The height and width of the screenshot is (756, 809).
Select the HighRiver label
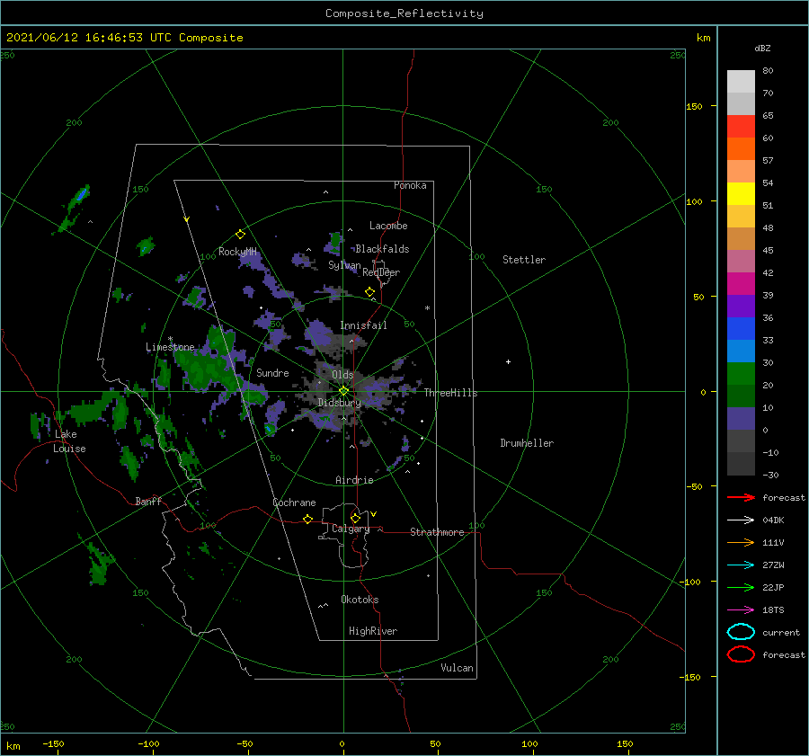(373, 631)
